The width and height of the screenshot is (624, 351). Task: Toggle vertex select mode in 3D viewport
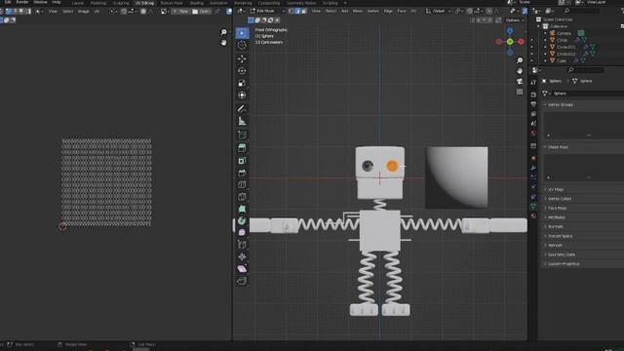pos(292,11)
